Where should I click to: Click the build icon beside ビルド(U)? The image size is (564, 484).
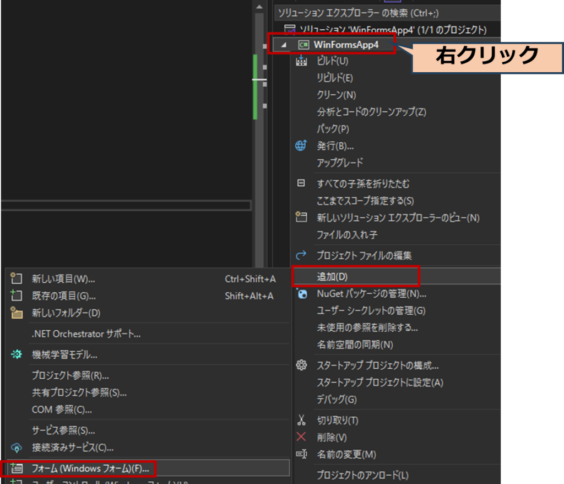(x=301, y=61)
